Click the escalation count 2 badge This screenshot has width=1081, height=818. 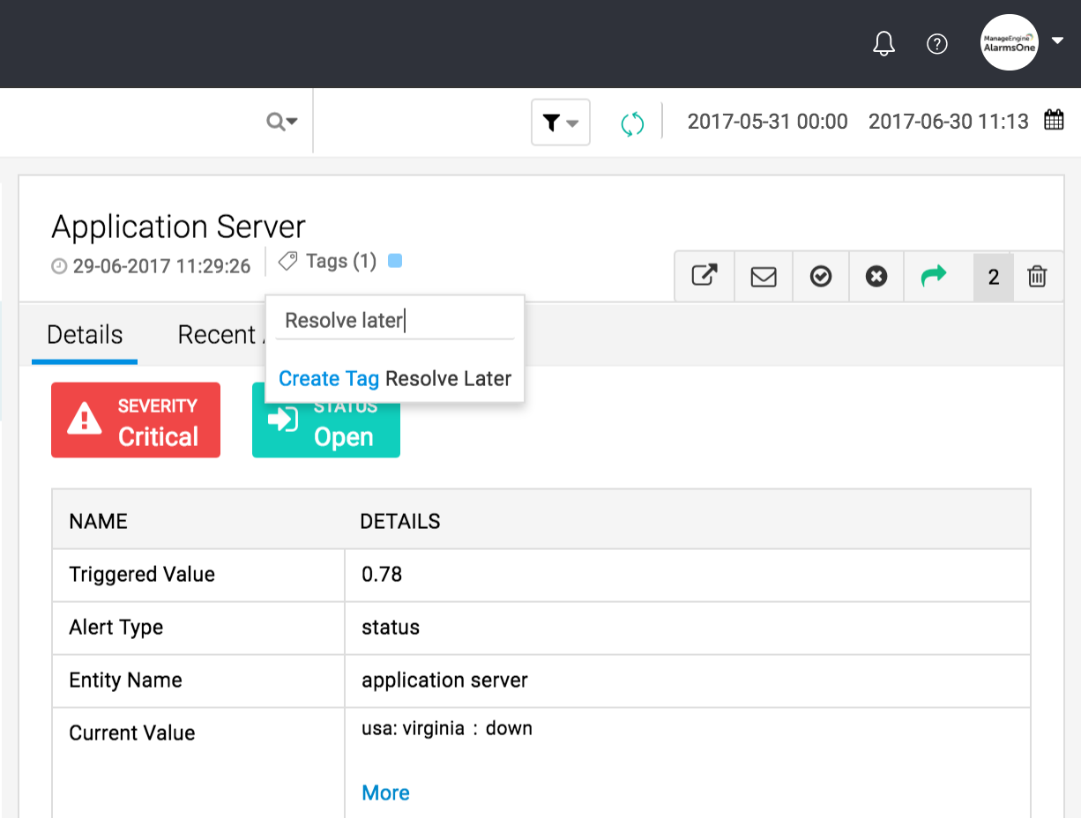click(x=994, y=278)
